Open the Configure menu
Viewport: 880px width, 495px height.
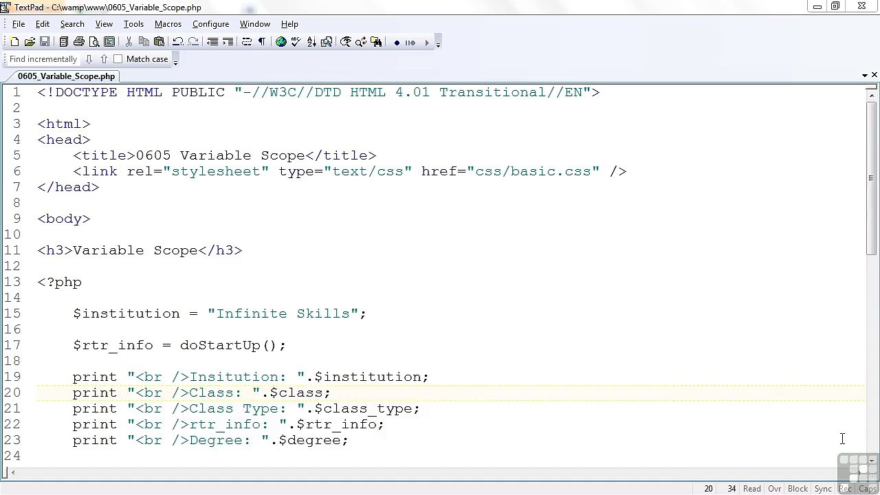pyautogui.click(x=210, y=24)
